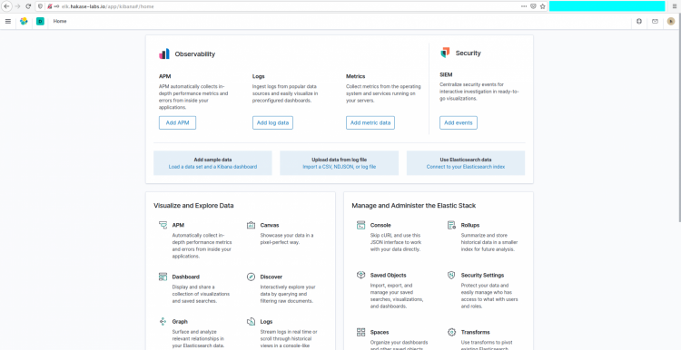Click the Rollups icon

[451, 225]
